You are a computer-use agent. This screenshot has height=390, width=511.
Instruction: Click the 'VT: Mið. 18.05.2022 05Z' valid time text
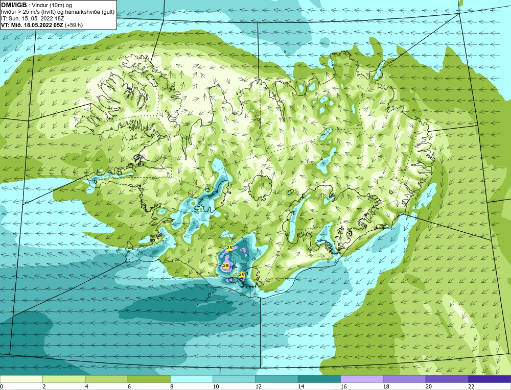click(x=32, y=25)
